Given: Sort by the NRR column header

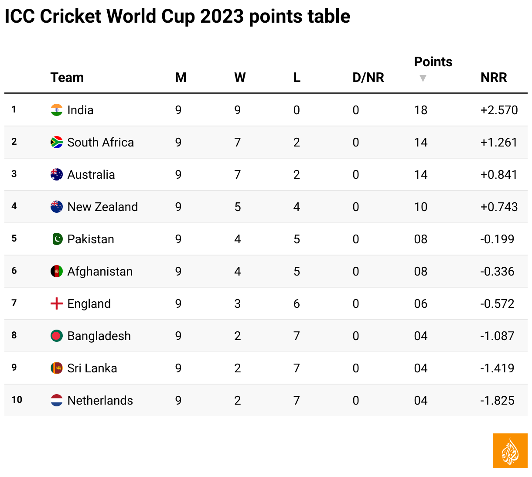Looking at the screenshot, I should tap(494, 78).
